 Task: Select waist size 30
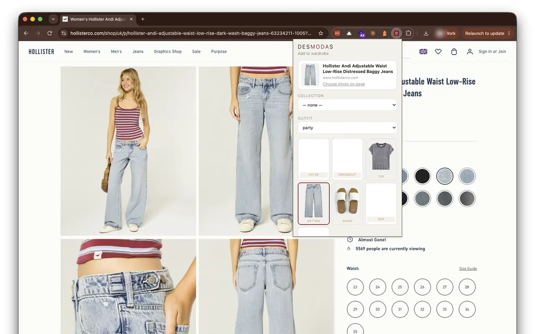click(x=377, y=309)
